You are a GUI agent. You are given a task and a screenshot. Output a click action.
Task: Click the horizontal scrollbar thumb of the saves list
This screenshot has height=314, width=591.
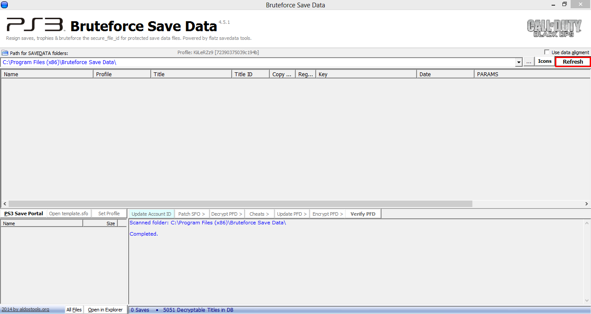pos(240,204)
